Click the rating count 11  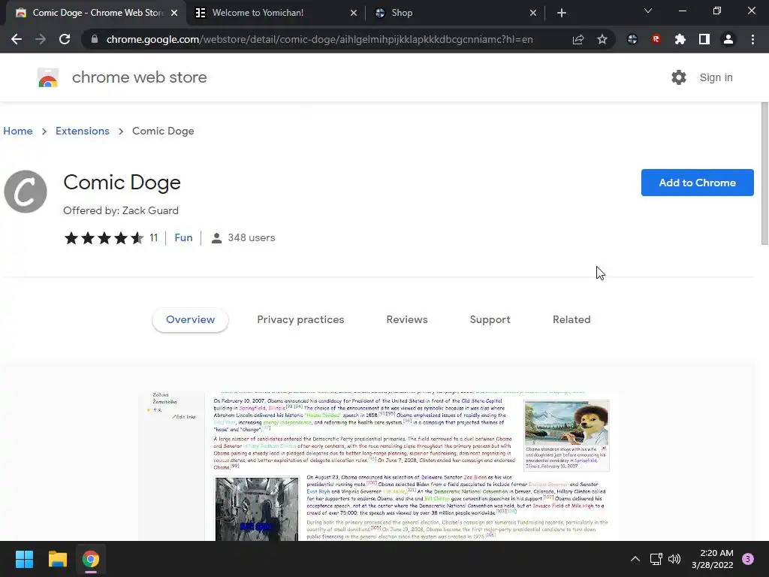pos(153,238)
